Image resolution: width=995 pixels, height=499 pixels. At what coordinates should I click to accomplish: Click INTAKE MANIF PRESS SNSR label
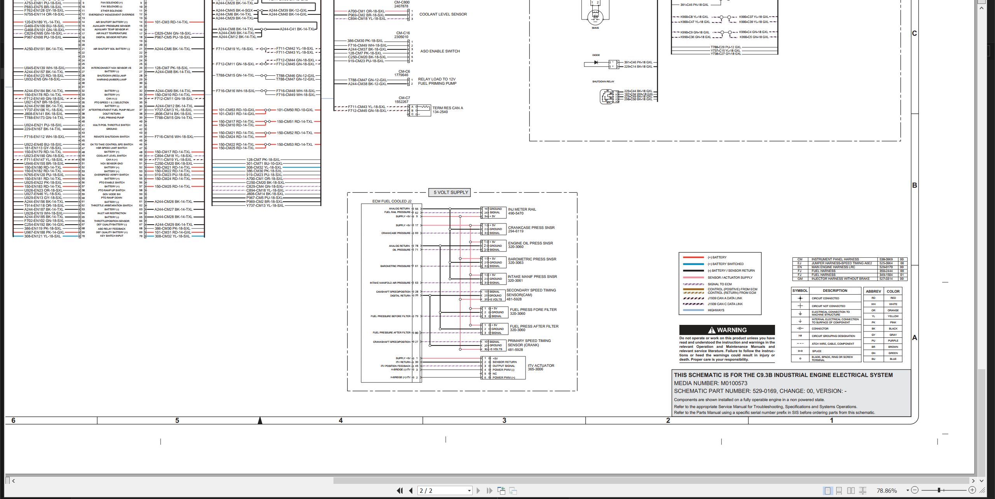pyautogui.click(x=532, y=277)
